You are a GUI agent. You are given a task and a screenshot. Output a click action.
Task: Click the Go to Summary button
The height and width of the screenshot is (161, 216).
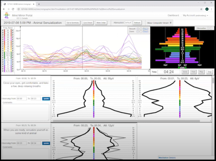(73, 23)
